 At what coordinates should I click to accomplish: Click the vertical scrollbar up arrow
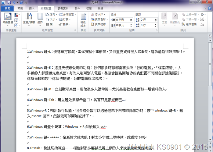pyautogui.click(x=210, y=41)
